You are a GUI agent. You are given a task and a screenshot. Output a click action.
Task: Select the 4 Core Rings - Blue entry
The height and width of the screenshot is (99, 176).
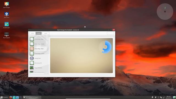pos(38,49)
